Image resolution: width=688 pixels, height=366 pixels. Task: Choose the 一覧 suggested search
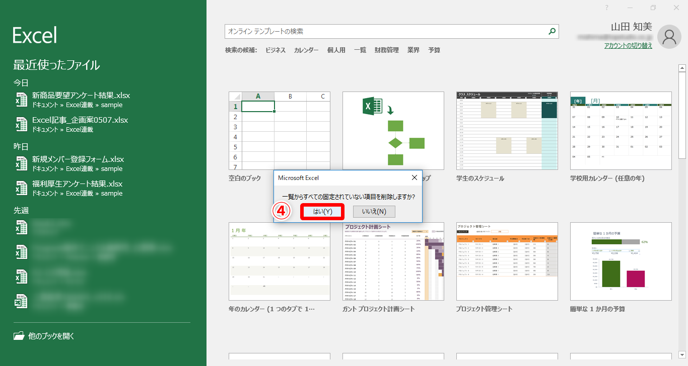[360, 50]
